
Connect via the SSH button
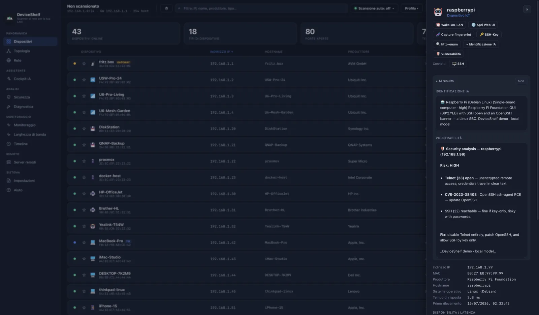click(458, 64)
